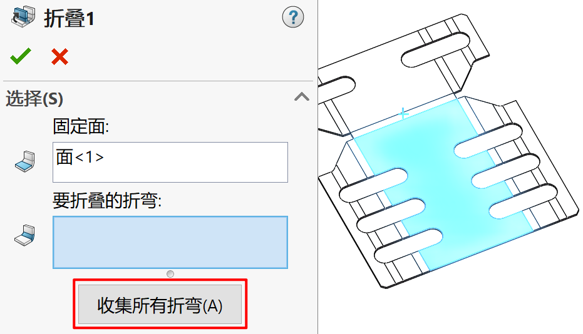Image resolution: width=583 pixels, height=334 pixels.
Task: Activate the empty bends-to-fold selection box
Action: pos(170,242)
